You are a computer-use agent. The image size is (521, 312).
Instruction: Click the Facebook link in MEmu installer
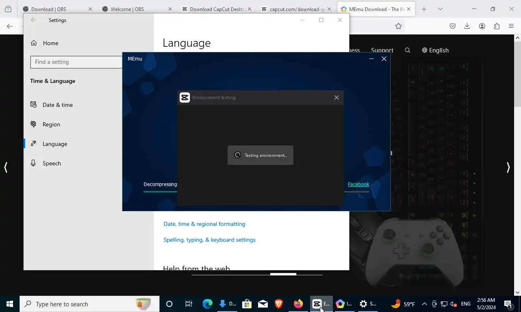point(358,184)
